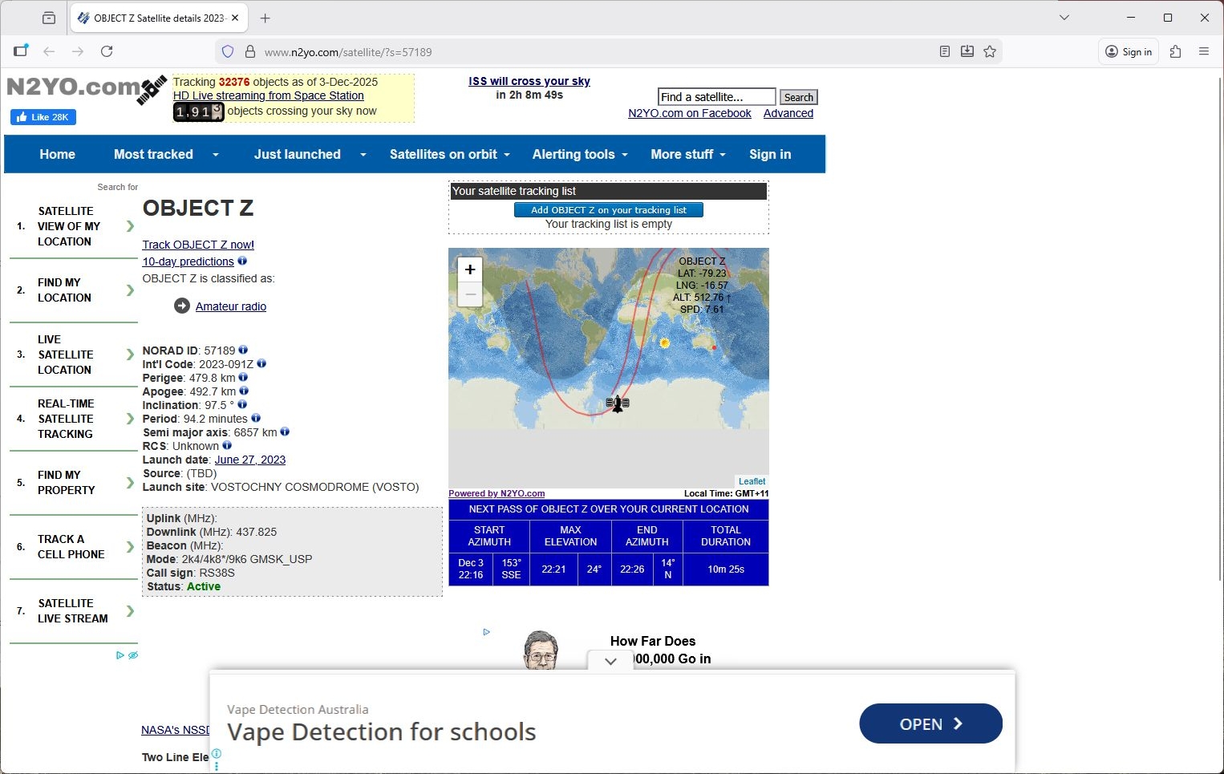Screen dimensions: 1224x774
Task: Go back using the browser back arrow
Action: (49, 51)
